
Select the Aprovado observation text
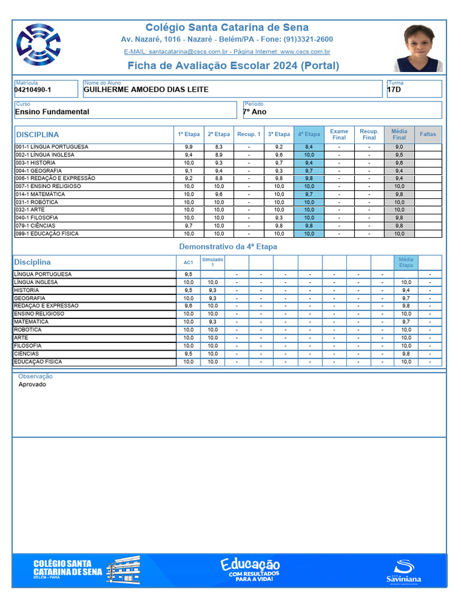pos(32,385)
